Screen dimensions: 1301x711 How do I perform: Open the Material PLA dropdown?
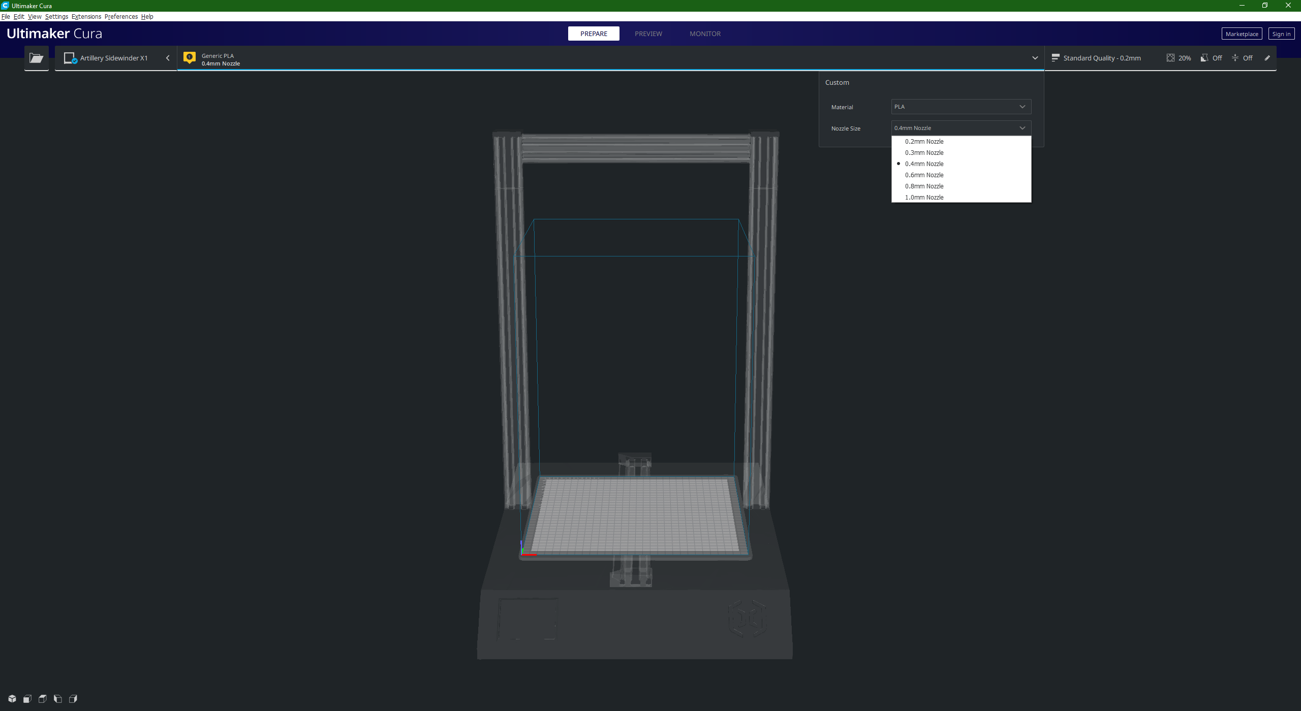(961, 107)
